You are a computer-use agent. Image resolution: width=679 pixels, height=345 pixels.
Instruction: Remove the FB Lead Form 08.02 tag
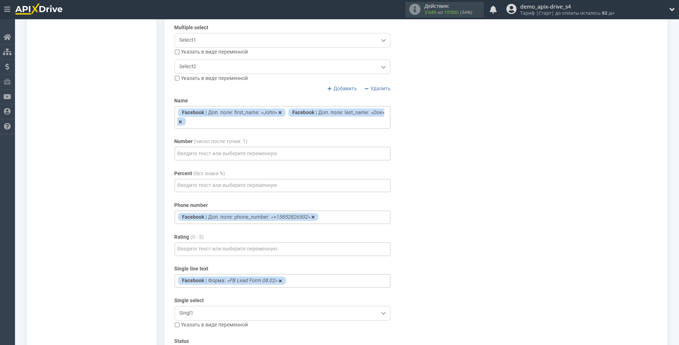[x=281, y=281]
